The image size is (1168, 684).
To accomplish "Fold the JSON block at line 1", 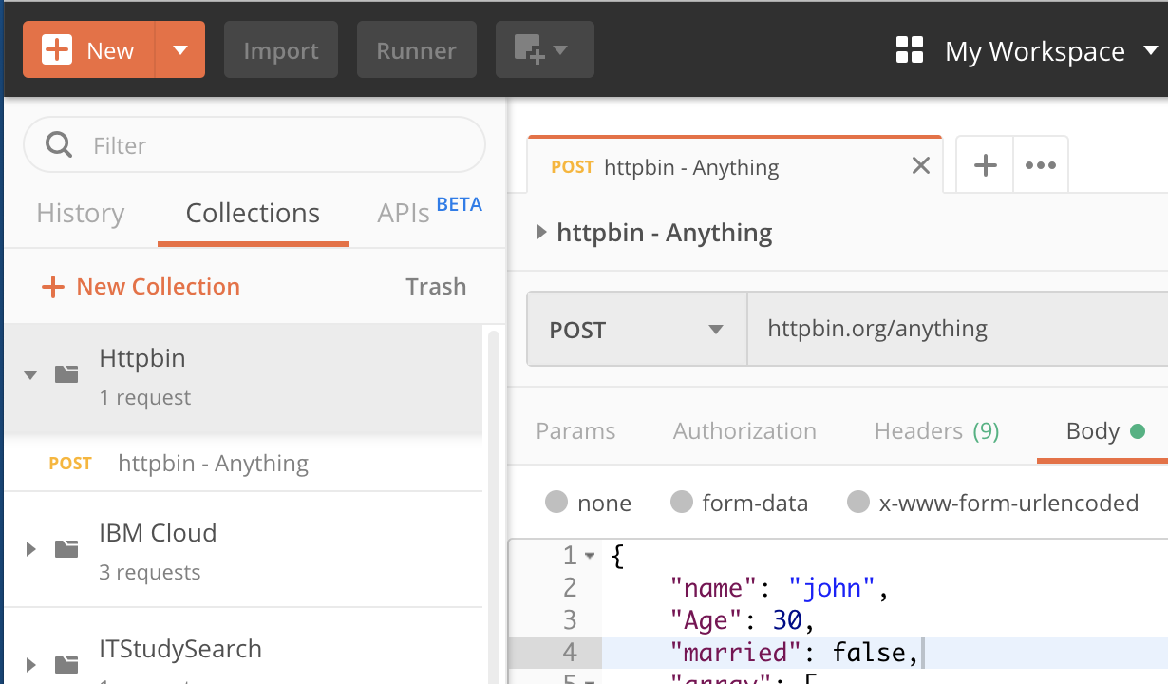I will (590, 556).
